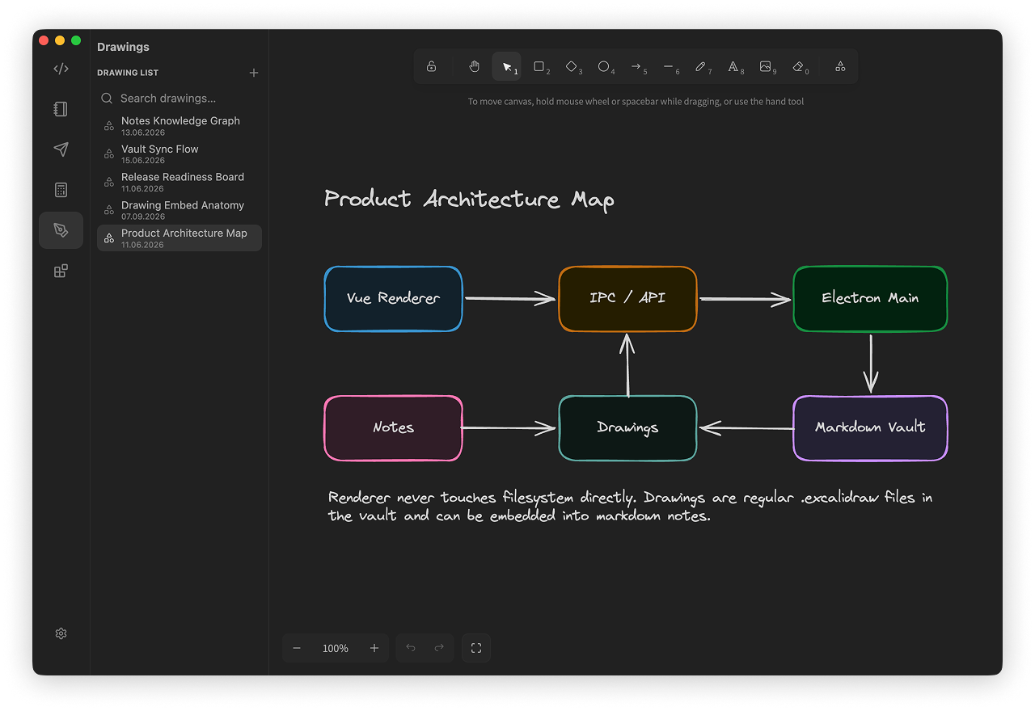
Task: Switch to the code snippets sidebar section
Action: click(61, 69)
